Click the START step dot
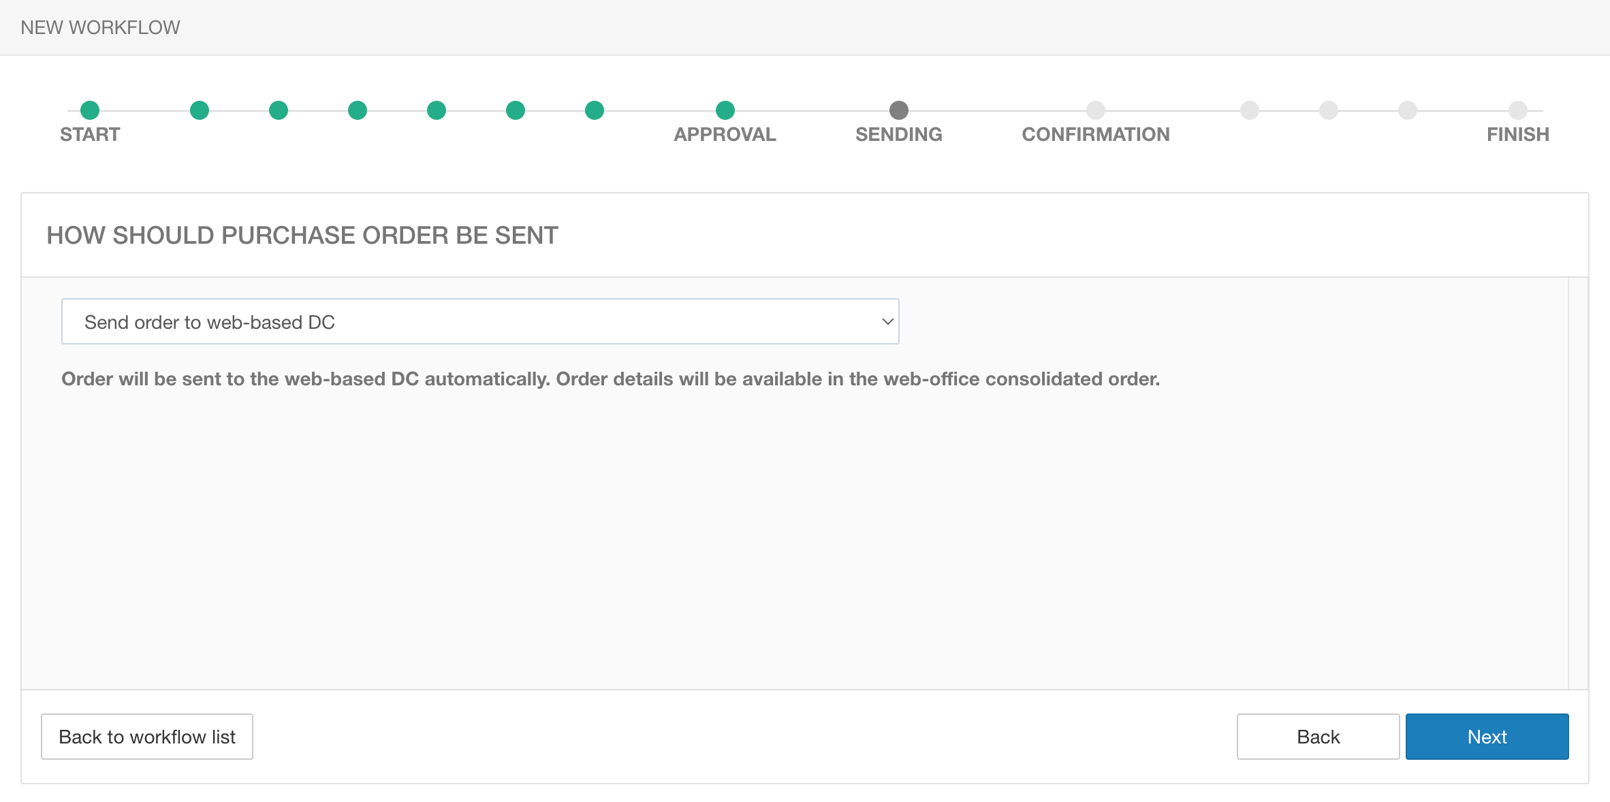The height and width of the screenshot is (802, 1610). click(x=90, y=110)
